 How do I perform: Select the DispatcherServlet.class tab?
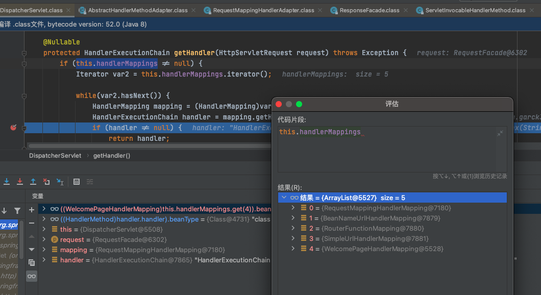click(x=32, y=10)
